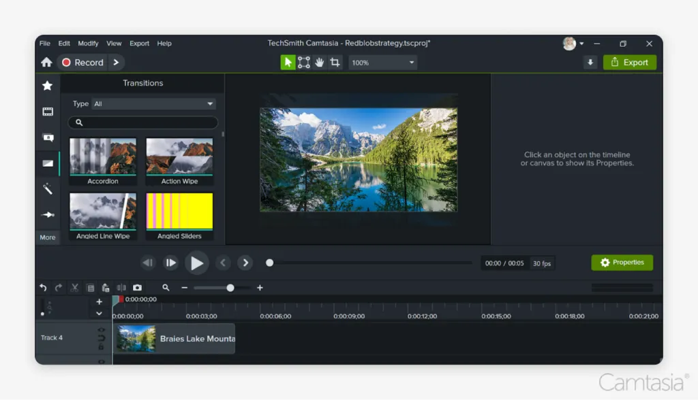Screen dimensions: 698x400
Task: Jump to next clip arrow
Action: coord(245,263)
